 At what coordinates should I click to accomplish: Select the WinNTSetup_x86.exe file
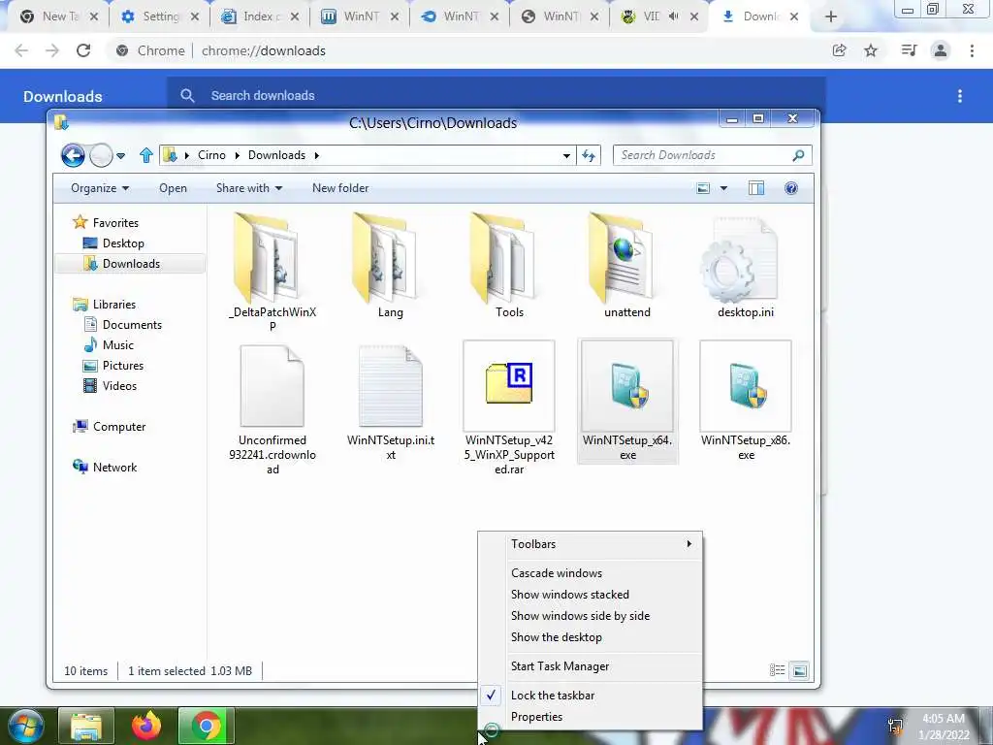[746, 401]
